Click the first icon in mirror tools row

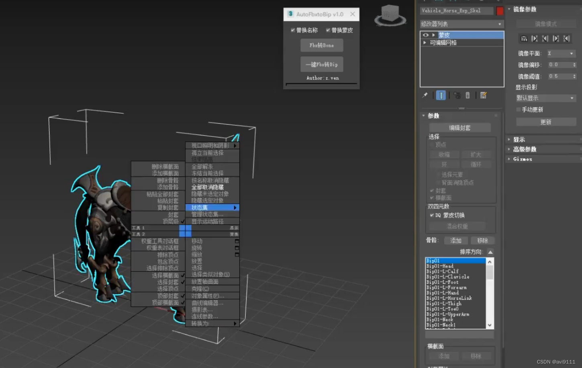[524, 39]
